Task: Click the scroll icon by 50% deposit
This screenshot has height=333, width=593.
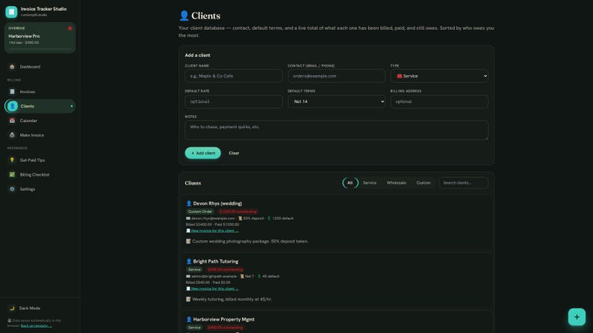Action: coord(240,218)
